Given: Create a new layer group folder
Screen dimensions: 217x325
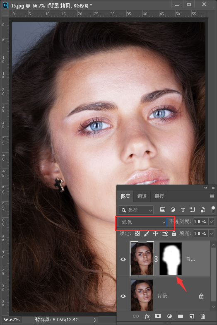Looking at the screenshot, I should tap(181, 316).
